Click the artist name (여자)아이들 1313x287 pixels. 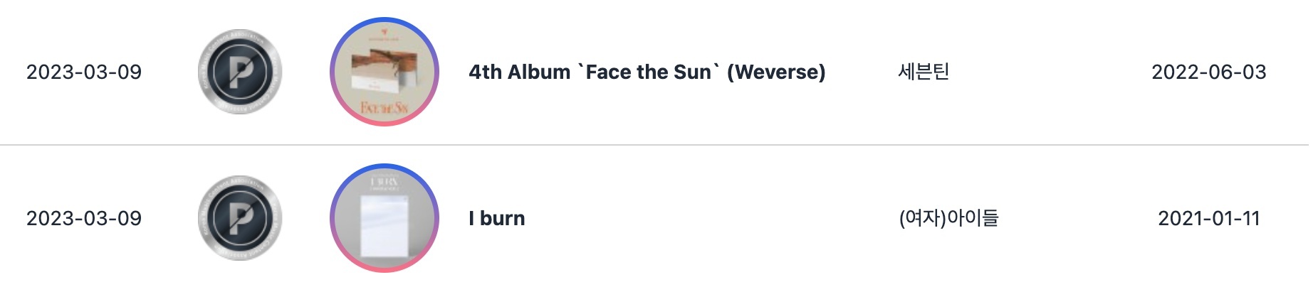tap(948, 218)
